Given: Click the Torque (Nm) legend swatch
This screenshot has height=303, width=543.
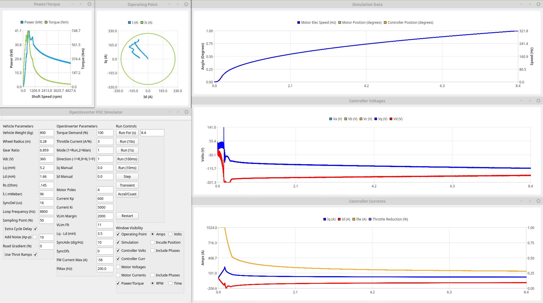Looking at the screenshot, I should click(x=46, y=22).
